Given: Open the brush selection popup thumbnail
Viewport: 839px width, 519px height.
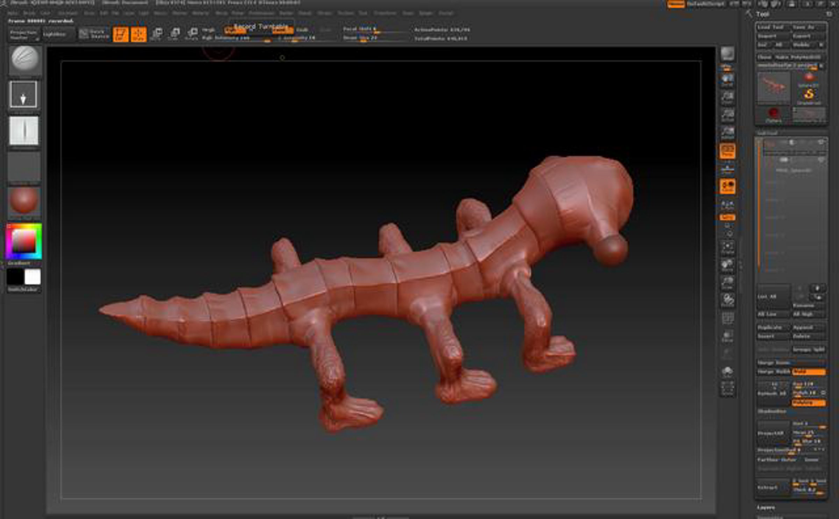Looking at the screenshot, I should [24, 59].
